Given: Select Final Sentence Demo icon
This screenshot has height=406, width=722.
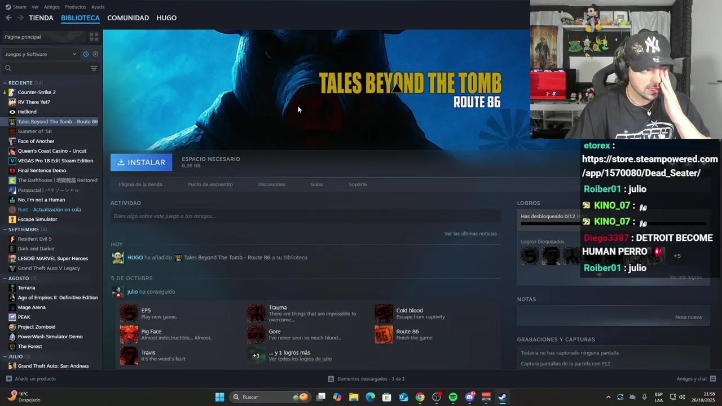Looking at the screenshot, I should 12,170.
